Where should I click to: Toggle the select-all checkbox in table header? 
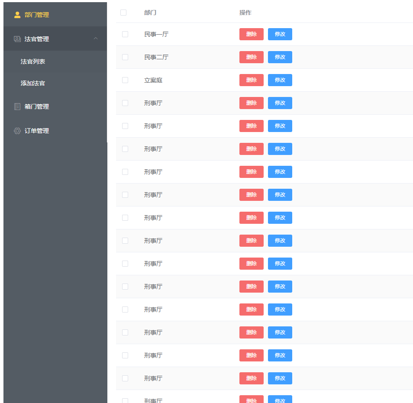(x=123, y=13)
